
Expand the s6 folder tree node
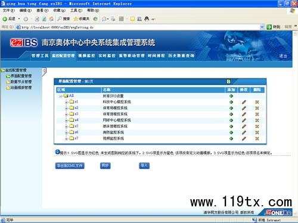(66, 133)
